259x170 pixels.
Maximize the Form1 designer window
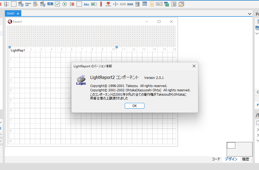[x=159, y=22]
